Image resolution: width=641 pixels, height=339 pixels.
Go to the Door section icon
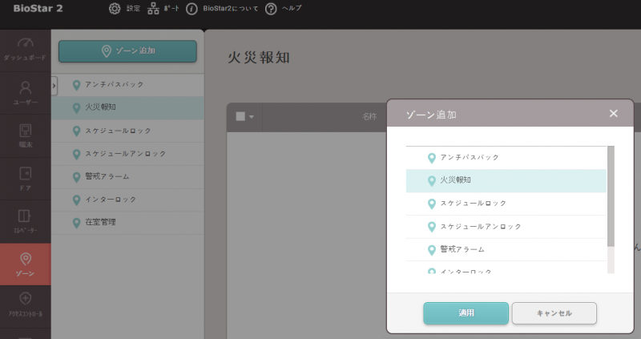(x=25, y=178)
